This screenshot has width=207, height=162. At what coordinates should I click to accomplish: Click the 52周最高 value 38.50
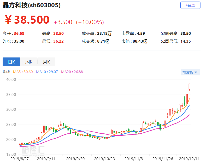click(186, 33)
